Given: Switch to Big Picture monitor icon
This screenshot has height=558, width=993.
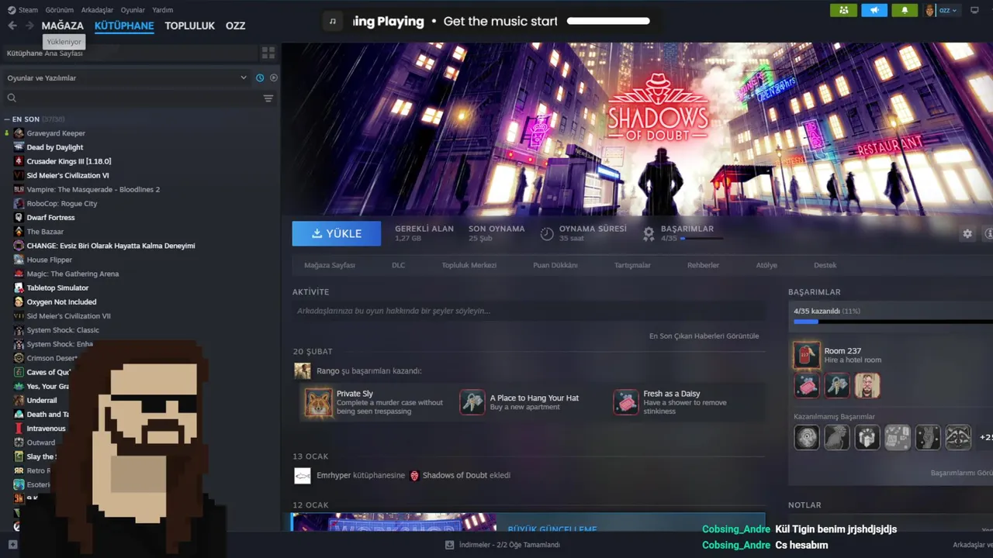Looking at the screenshot, I should [975, 10].
